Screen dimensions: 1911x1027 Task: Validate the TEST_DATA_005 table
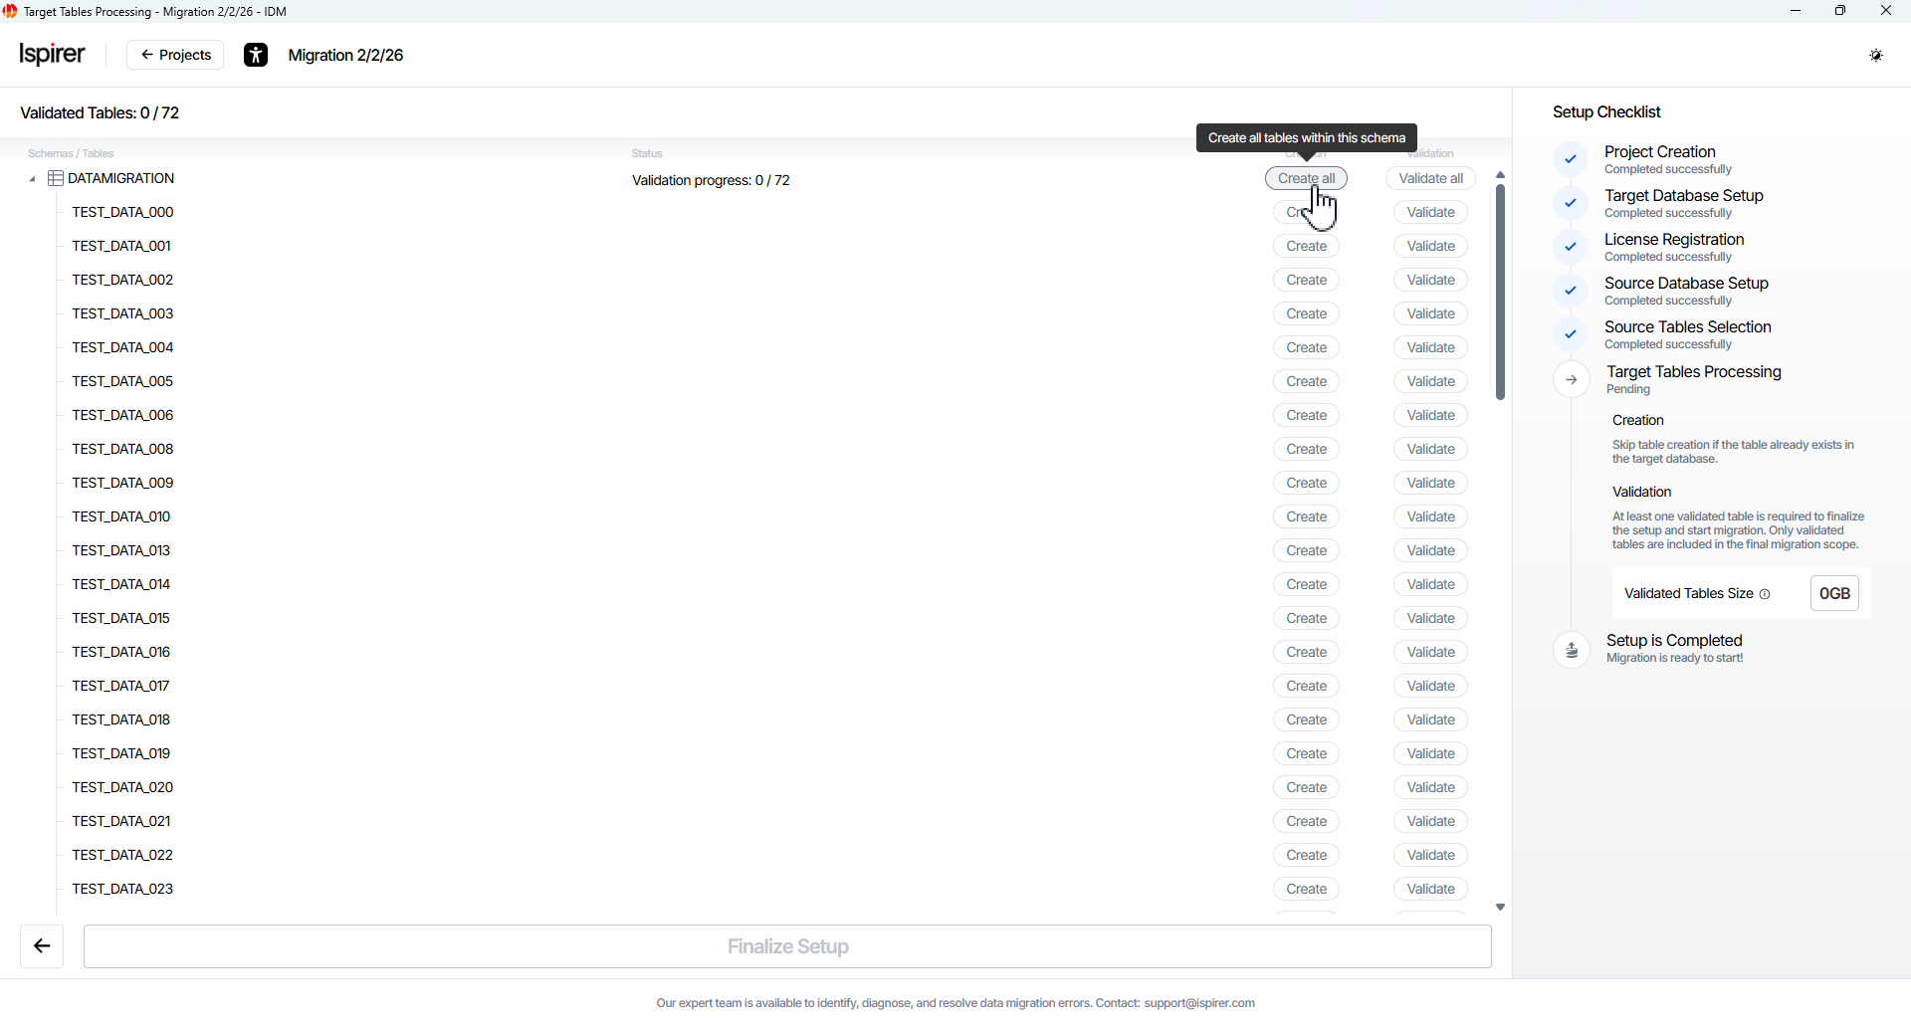tap(1430, 382)
